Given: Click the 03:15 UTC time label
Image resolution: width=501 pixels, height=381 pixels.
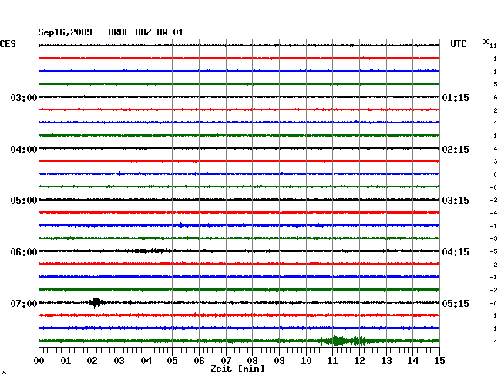Looking at the screenshot, I should click(456, 201).
